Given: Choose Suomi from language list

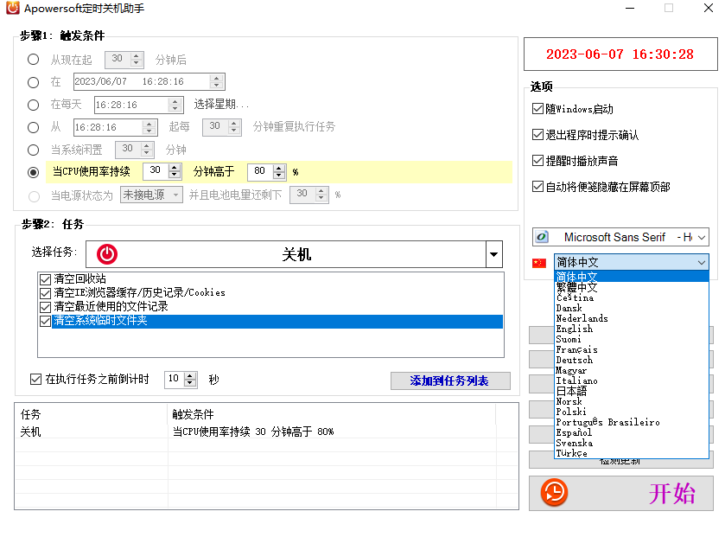Looking at the screenshot, I should click(x=632, y=340).
